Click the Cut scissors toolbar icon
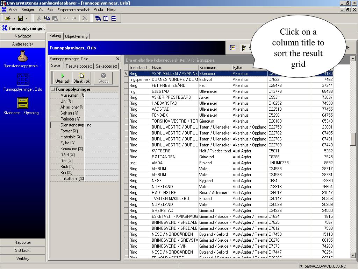 (39, 18)
